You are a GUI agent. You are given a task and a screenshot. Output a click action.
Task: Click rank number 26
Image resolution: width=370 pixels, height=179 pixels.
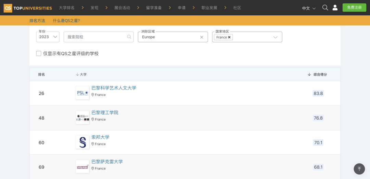[x=41, y=94]
